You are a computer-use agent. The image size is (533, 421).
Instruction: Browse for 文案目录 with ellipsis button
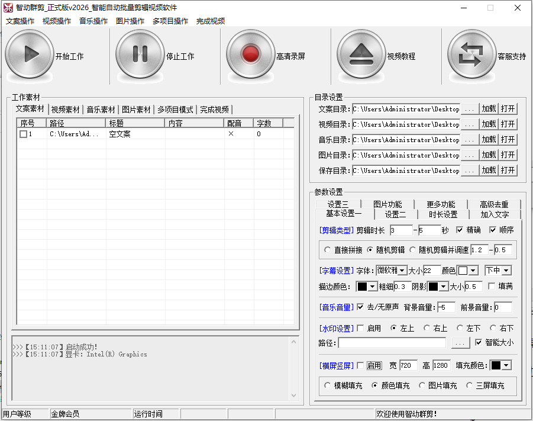(x=469, y=109)
